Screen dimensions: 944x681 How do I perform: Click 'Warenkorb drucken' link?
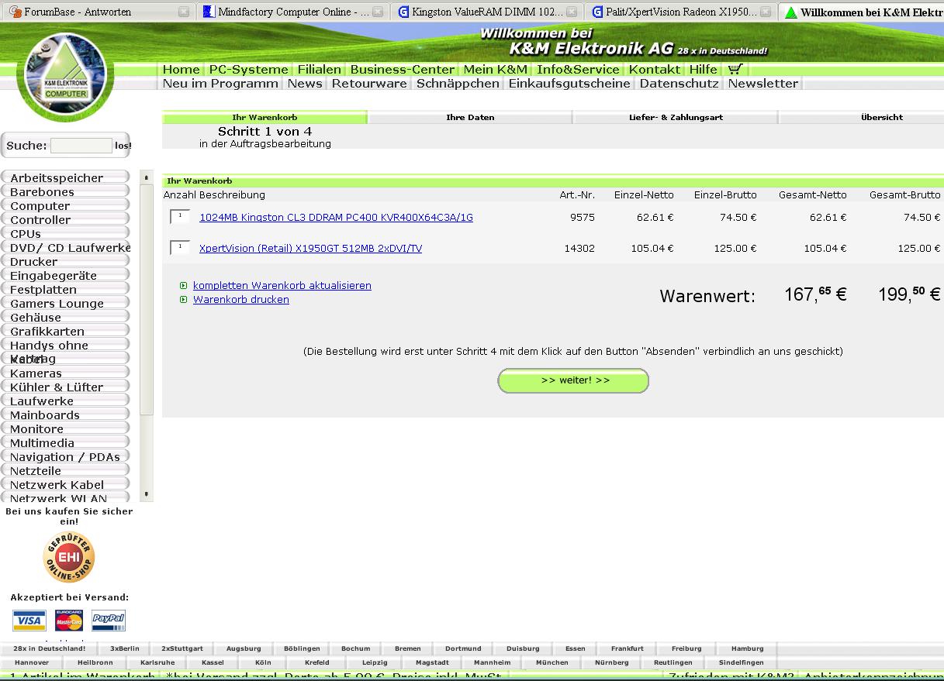[241, 300]
